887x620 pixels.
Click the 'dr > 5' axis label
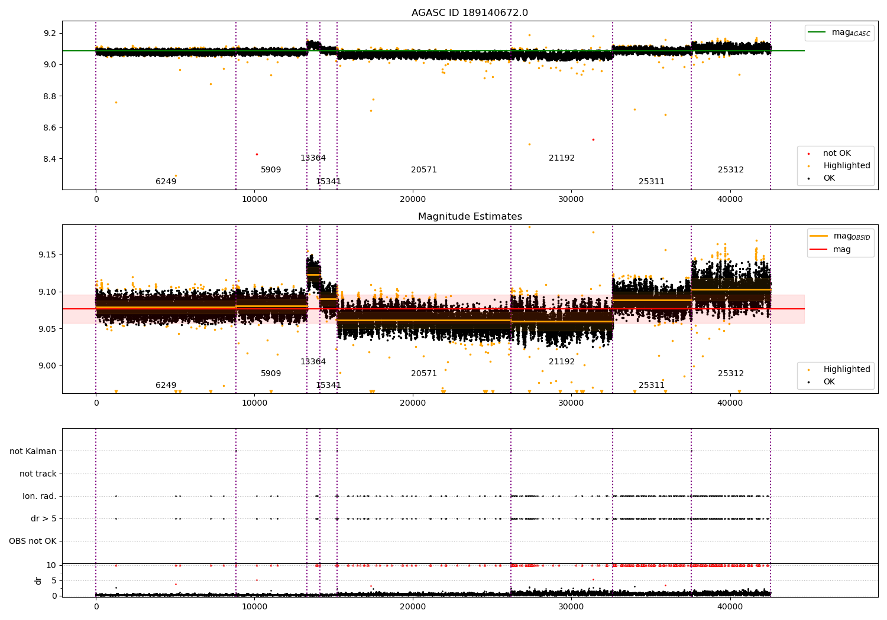coord(44,518)
